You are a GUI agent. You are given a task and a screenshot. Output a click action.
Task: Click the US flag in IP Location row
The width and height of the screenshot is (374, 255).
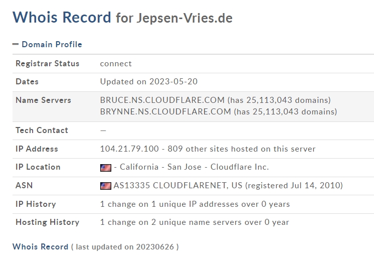(106, 168)
